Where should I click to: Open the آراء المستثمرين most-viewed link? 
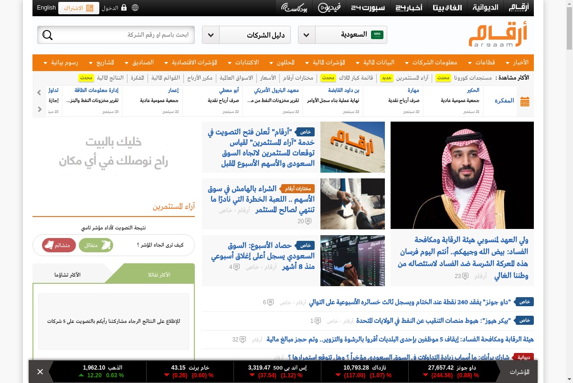tap(413, 78)
